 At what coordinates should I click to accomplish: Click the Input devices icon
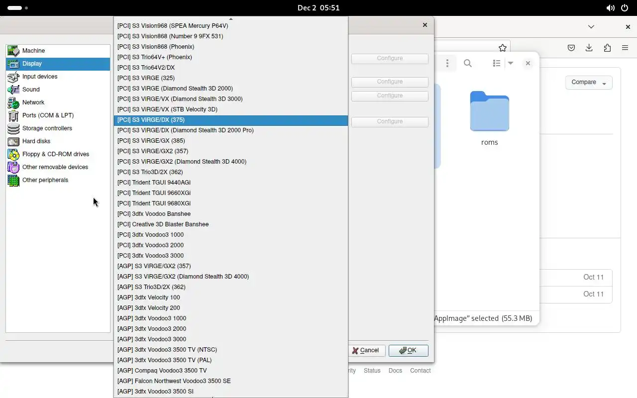13,77
